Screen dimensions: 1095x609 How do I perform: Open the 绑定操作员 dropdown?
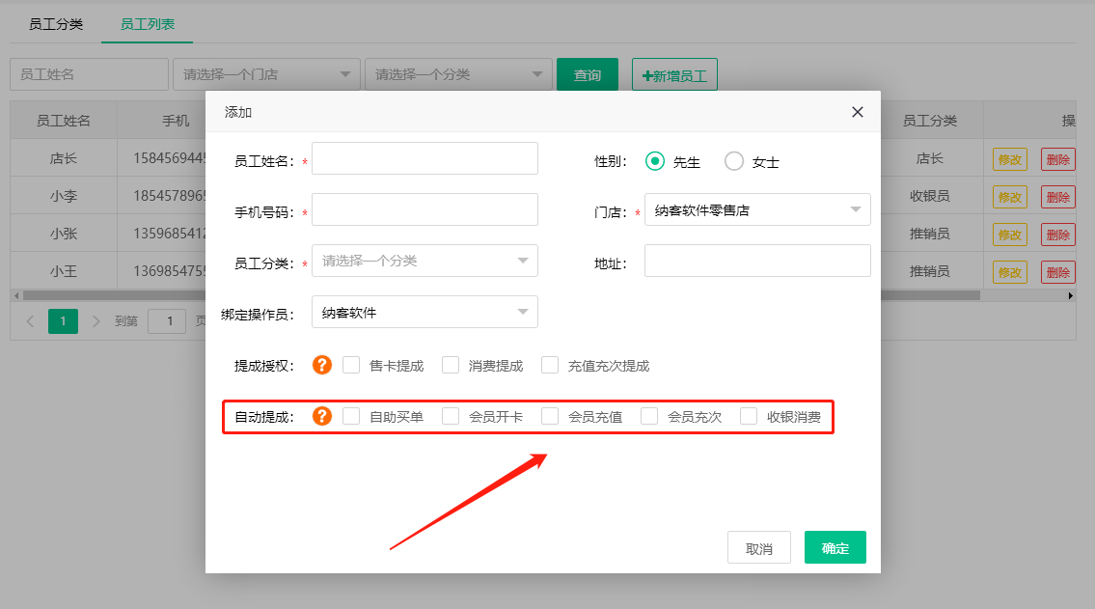tap(424, 312)
